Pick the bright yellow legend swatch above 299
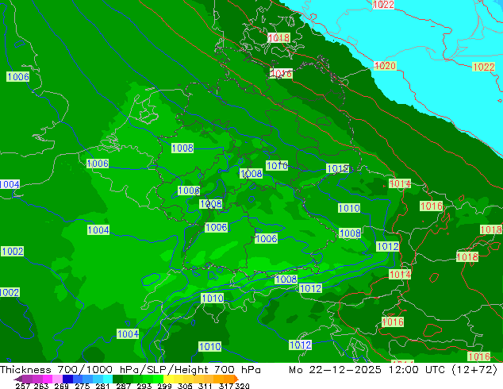Image resolution: width=503 pixels, height=389 pixels. pos(168,379)
